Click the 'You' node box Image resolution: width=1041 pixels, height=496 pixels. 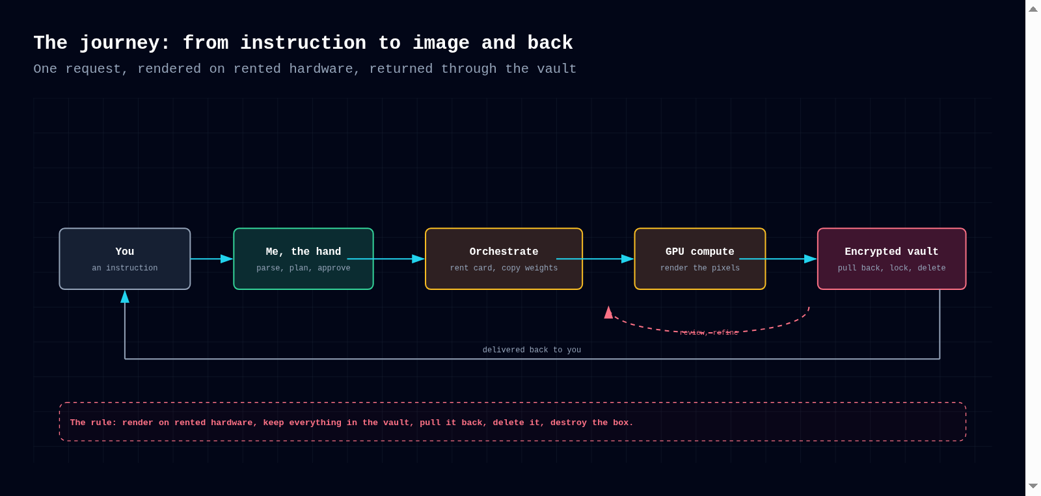pyautogui.click(x=125, y=259)
